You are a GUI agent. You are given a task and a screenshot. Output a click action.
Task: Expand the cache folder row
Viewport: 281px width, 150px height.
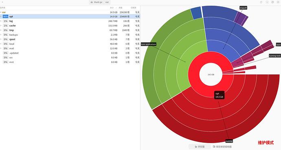point(1,26)
